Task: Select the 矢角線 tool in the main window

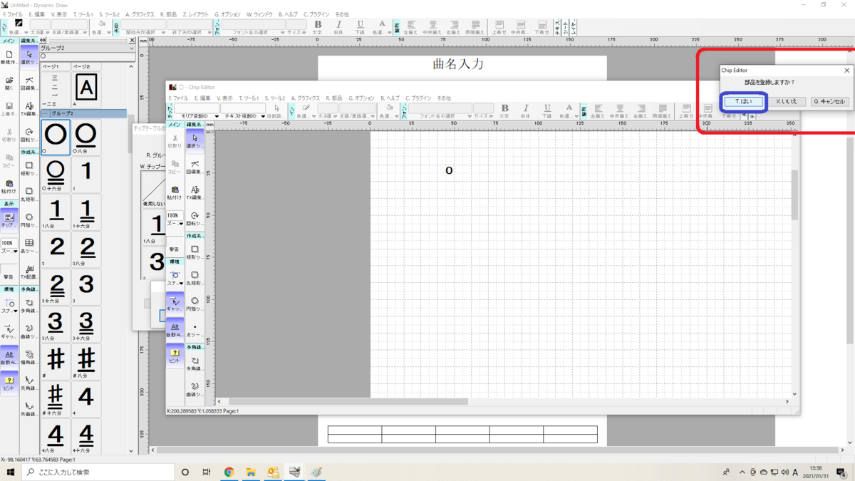Action: coord(29,383)
